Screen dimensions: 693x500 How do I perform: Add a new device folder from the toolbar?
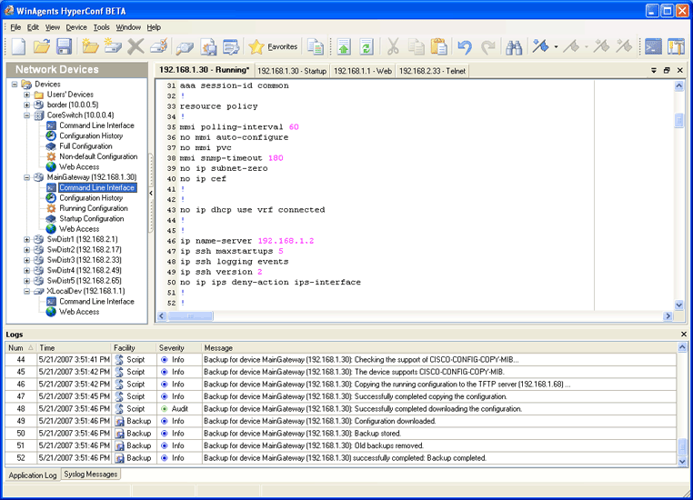(90, 46)
